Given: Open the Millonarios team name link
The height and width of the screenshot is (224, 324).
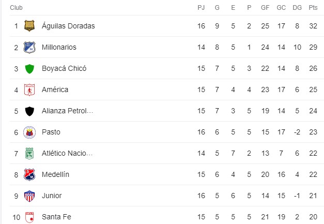Looking at the screenshot, I should 59,47.
